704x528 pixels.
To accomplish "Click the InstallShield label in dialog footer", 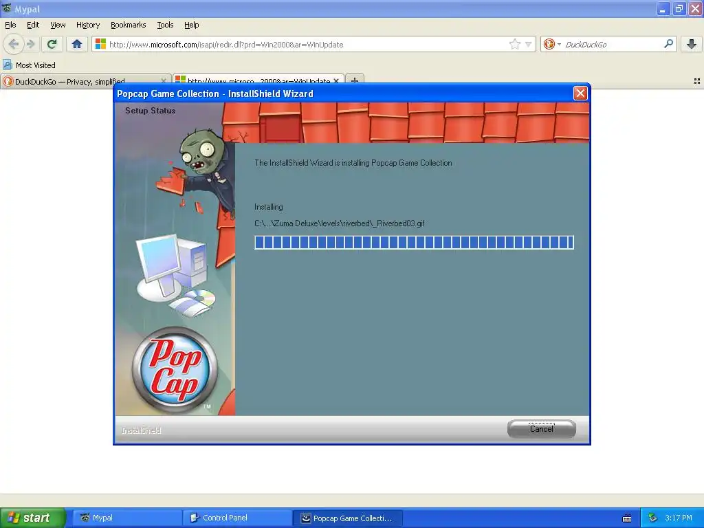I will click(x=142, y=430).
